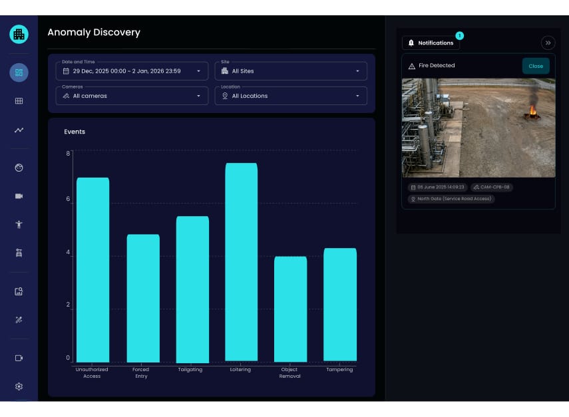The width and height of the screenshot is (569, 417).
Task: Click the Fire Detected warning triangle icon
Action: coord(412,66)
